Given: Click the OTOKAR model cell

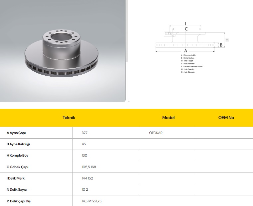Looking at the screenshot, I should tap(156, 133).
